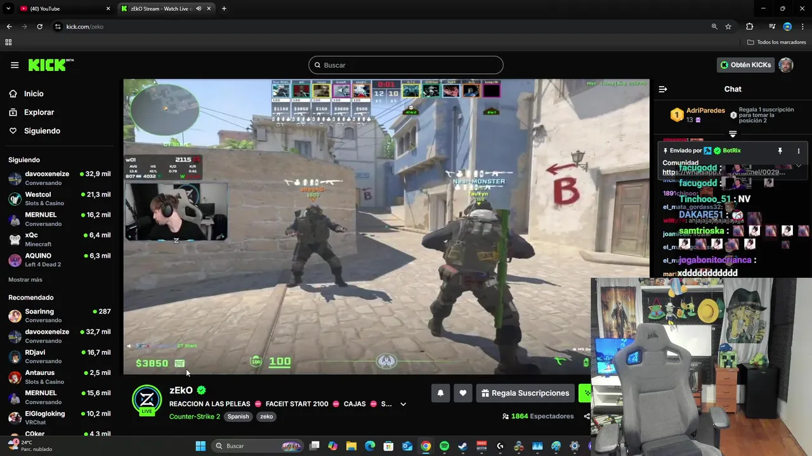Close the YouTube tab
Image resolution: width=812 pixels, height=456 pixels.
click(108, 9)
